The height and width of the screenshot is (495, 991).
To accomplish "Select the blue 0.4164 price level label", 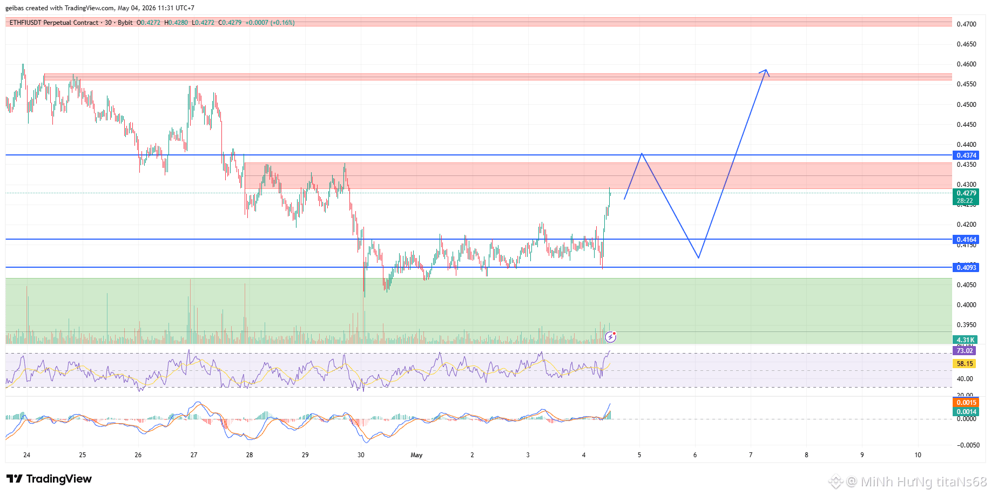I will [x=966, y=240].
